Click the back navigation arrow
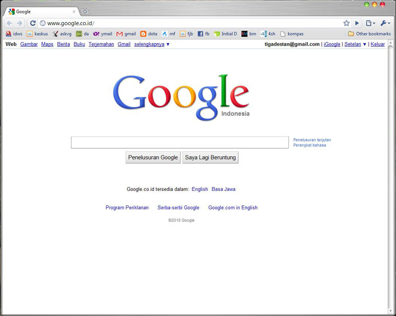The height and width of the screenshot is (316, 396). click(9, 23)
